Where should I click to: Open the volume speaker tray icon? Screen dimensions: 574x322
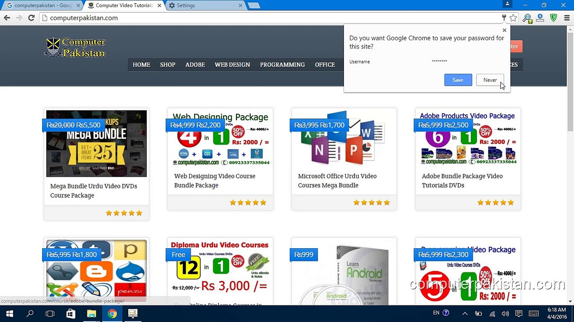(x=505, y=314)
